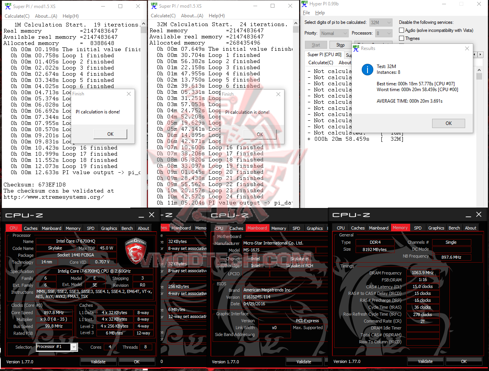Image resolution: width=489 pixels, height=371 pixels.
Task: Open Help menu in Hyper PI
Action: click(x=320, y=13)
